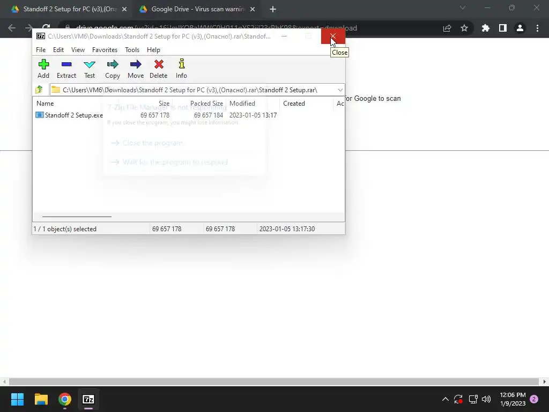Image resolution: width=549 pixels, height=412 pixels.
Task: Open notification badge showing 2
Action: (x=534, y=399)
